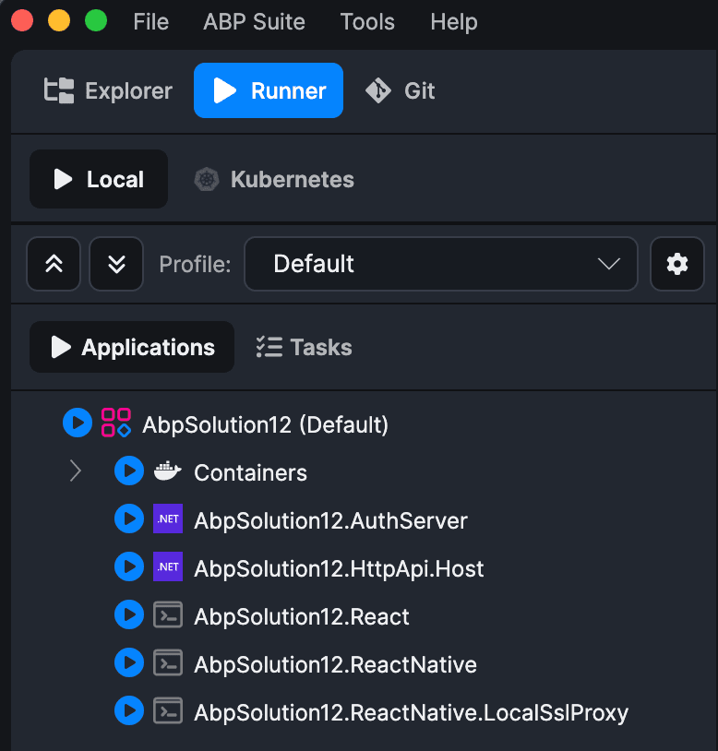718x751 pixels.
Task: Select the AbpSolution12.HttpApi.Host row label
Action: (339, 569)
